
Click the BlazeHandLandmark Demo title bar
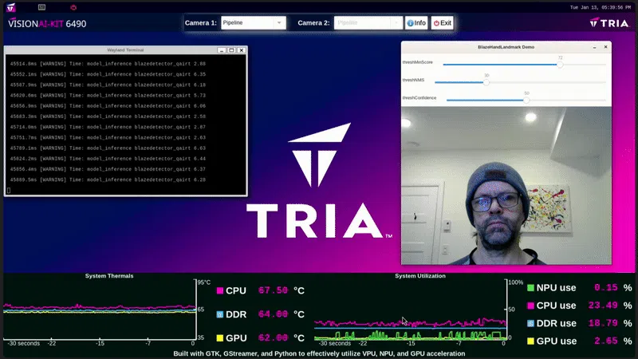[506, 47]
